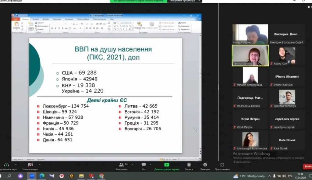Click the green Демонстрация экрана share button

[166, 166]
